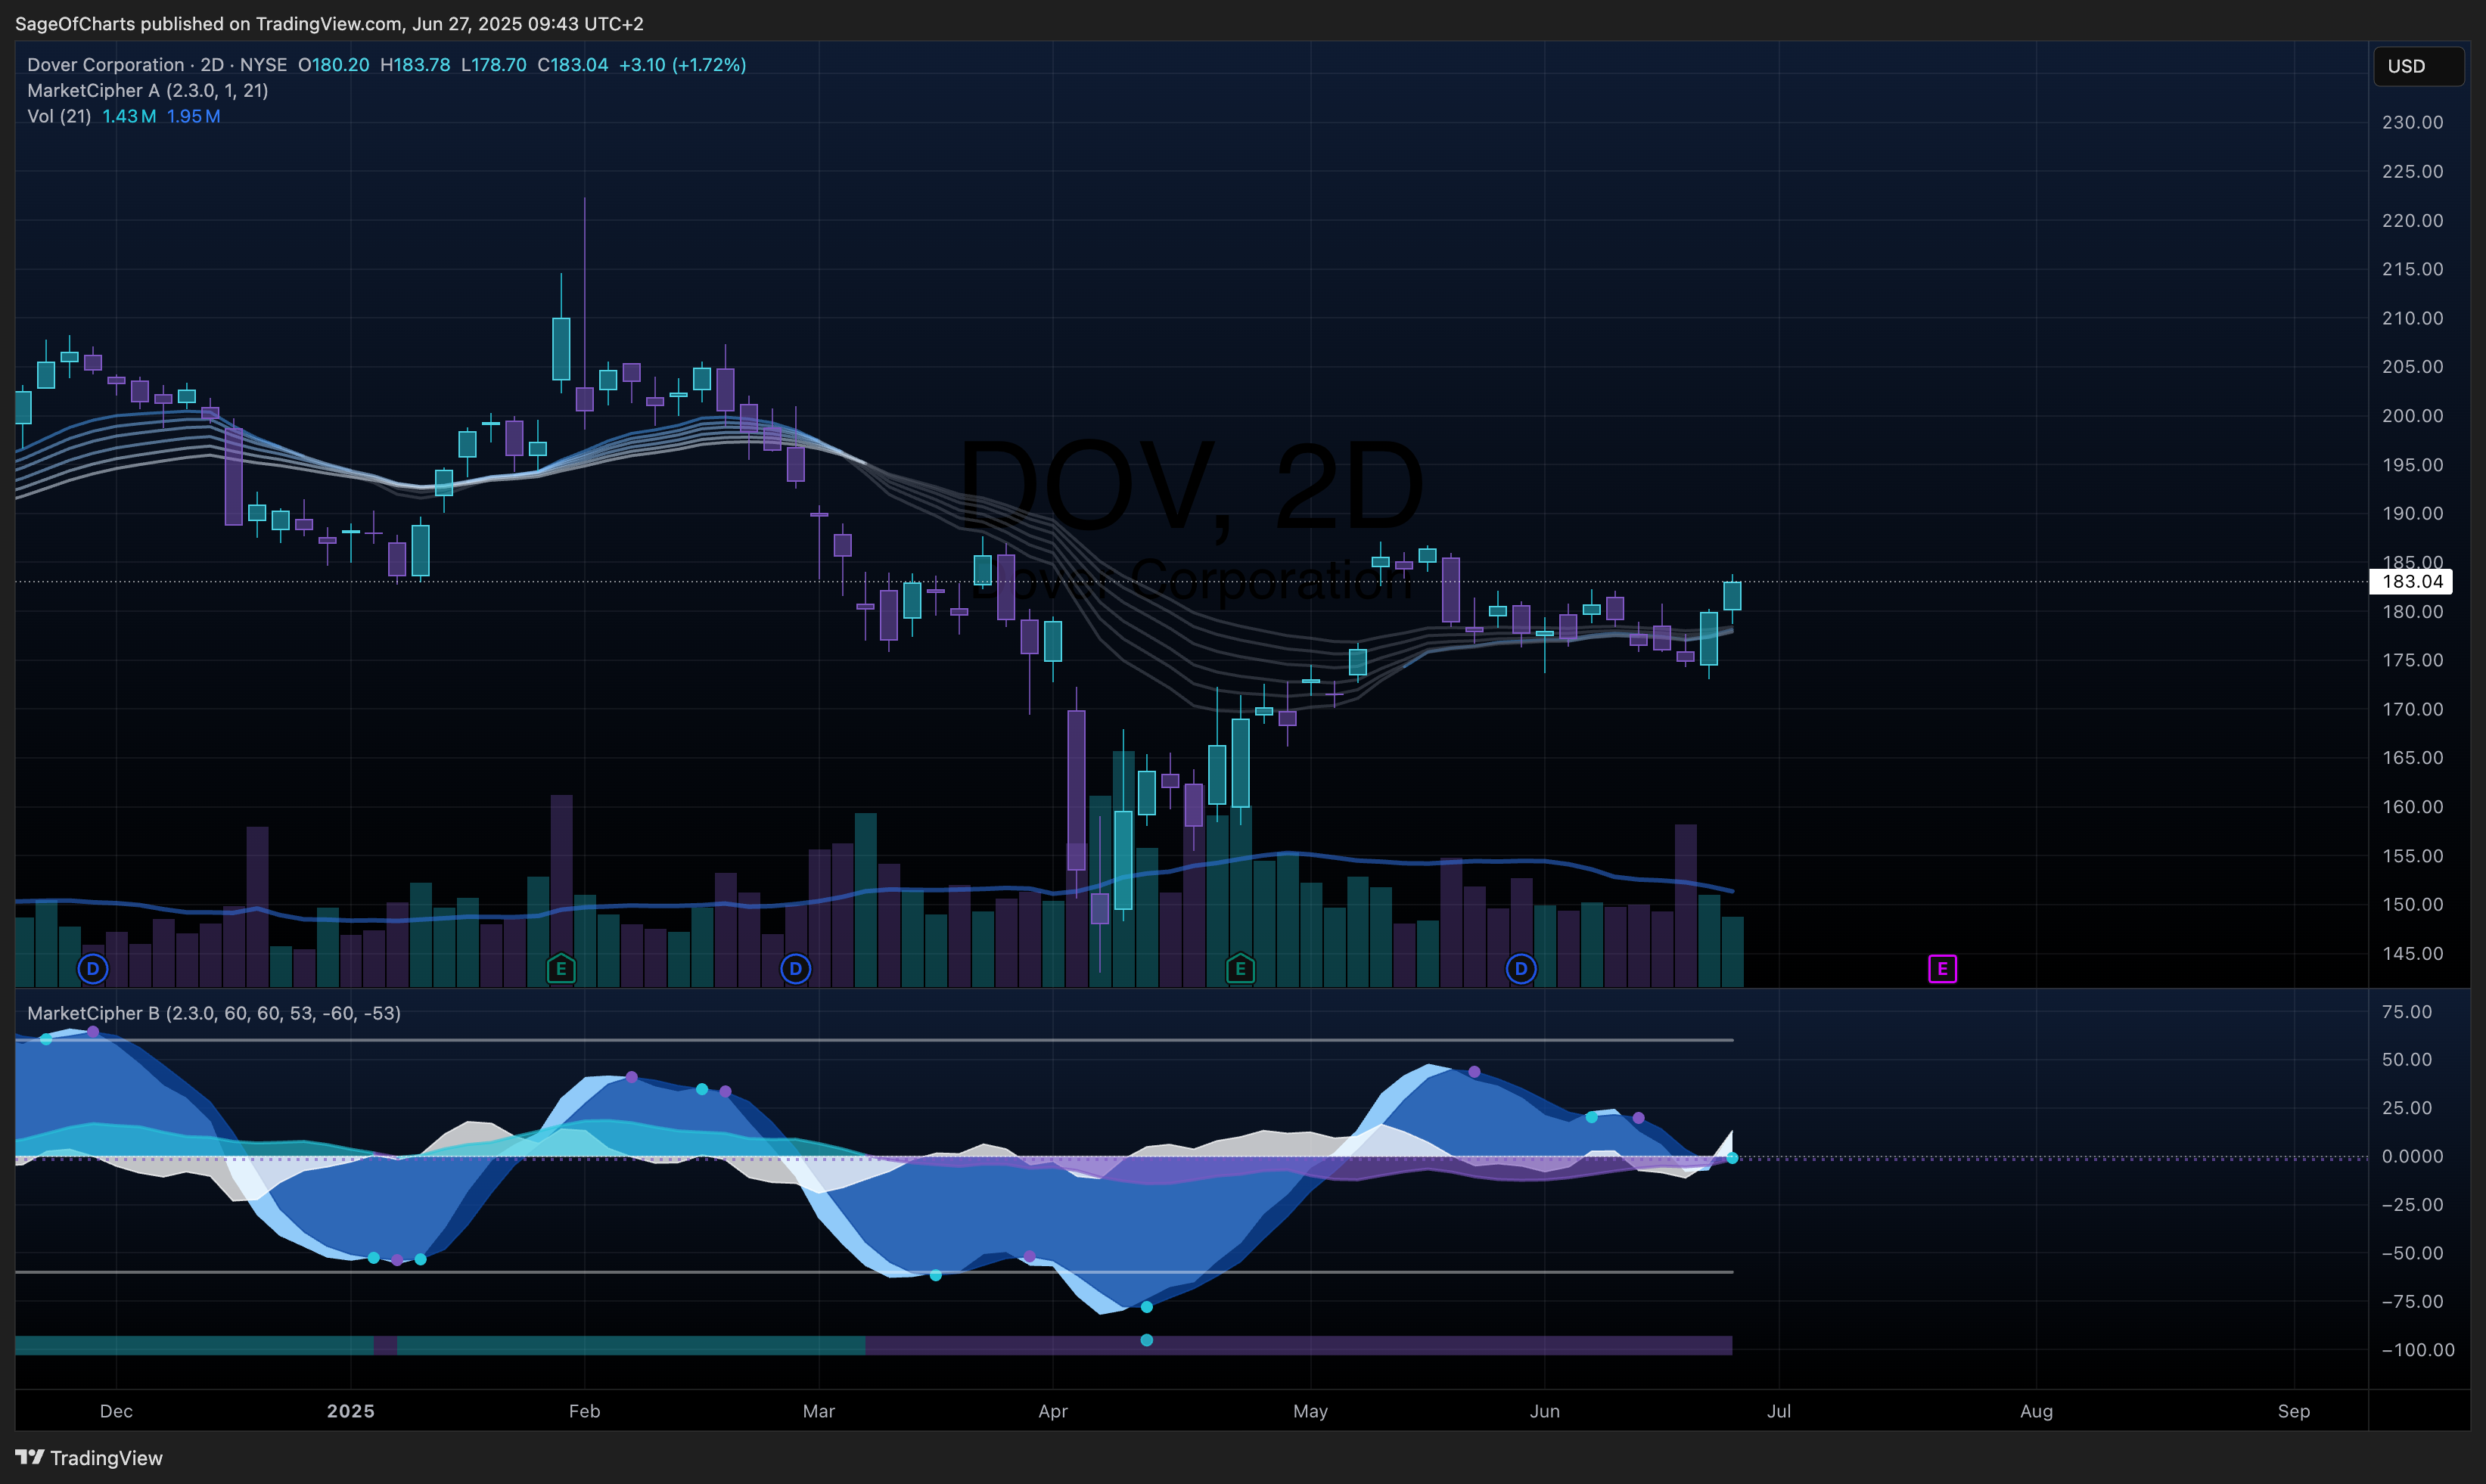Click the low price L178.70
The image size is (2486, 1484).
(x=493, y=64)
